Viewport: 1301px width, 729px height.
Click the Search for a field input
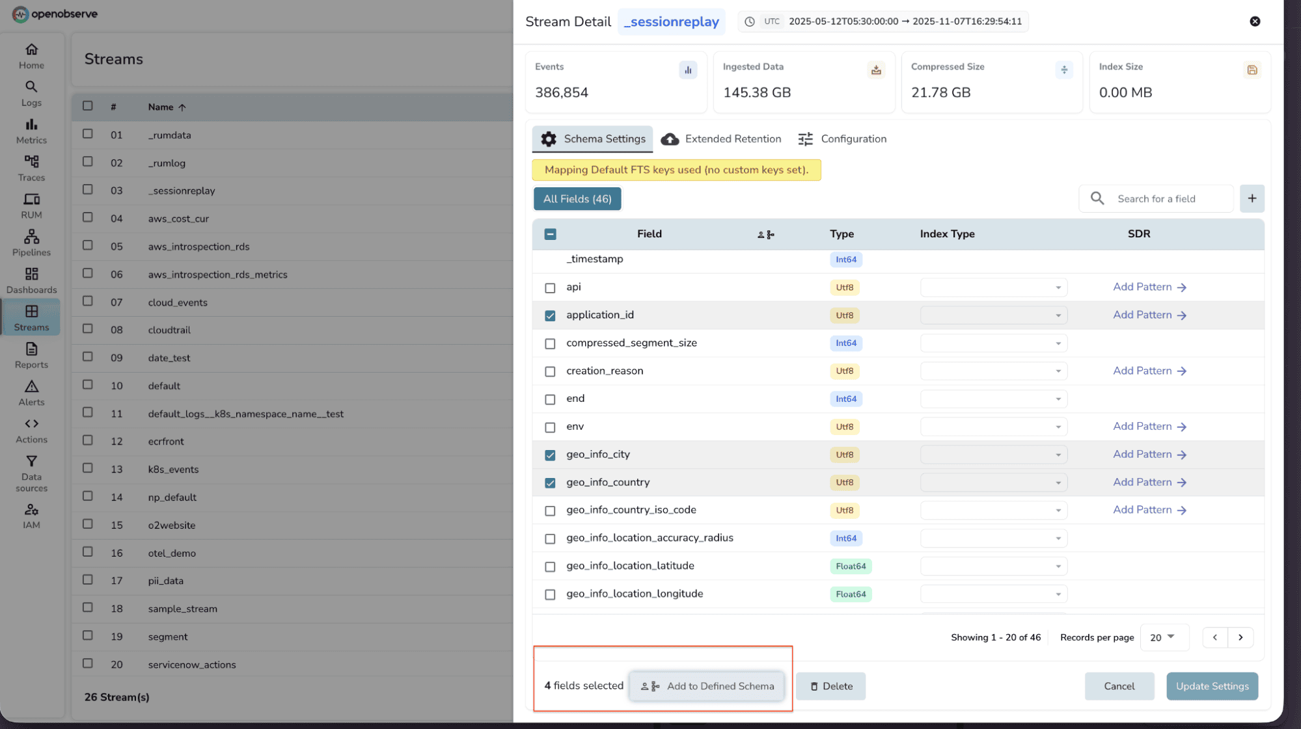pos(1156,198)
